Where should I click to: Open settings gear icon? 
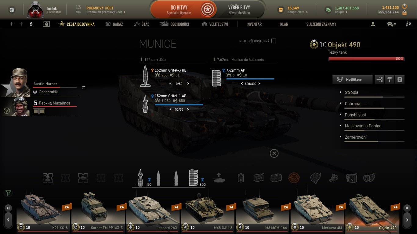[12, 10]
